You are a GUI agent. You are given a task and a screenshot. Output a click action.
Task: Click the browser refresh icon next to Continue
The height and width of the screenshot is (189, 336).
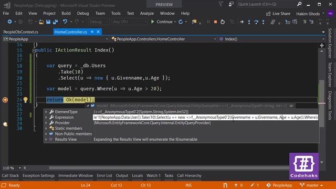181,22
